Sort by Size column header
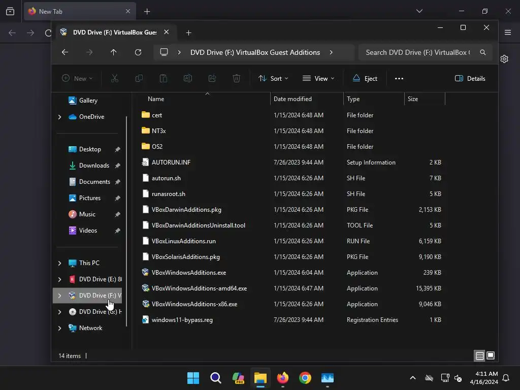Viewport: 520px width, 390px height. (x=412, y=99)
